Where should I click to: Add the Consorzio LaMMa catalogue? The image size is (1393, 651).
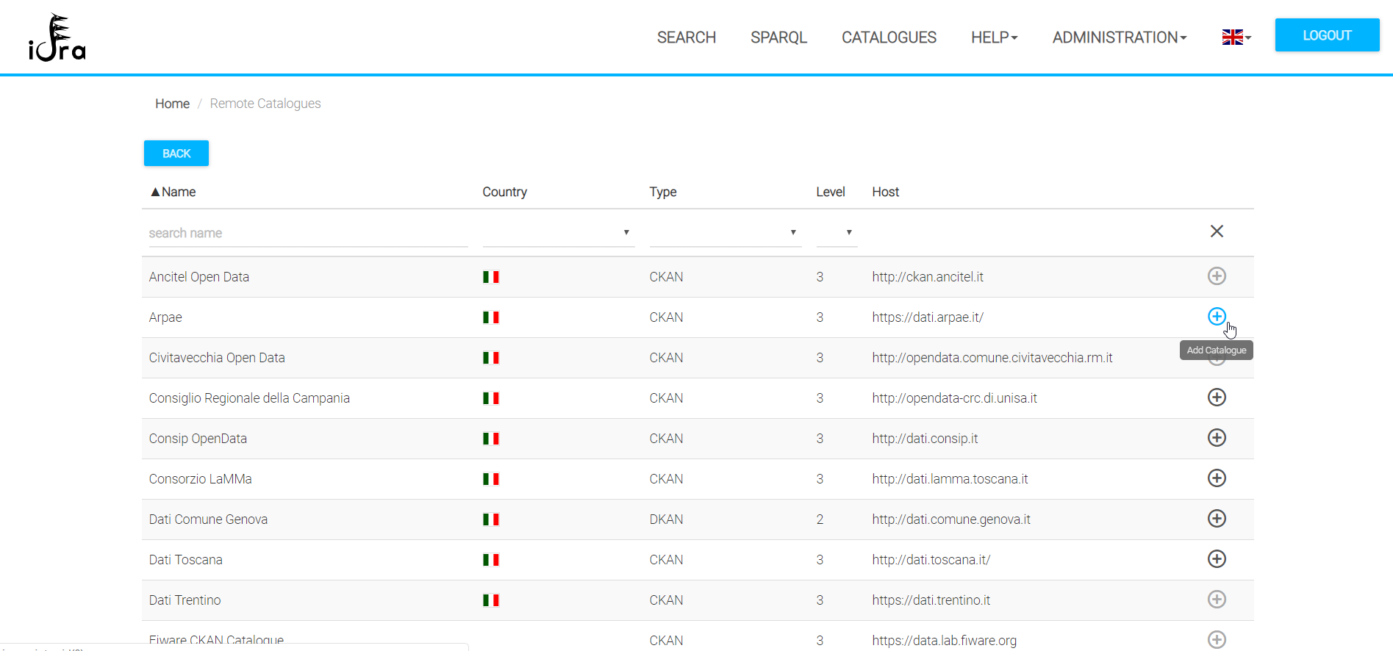1217,478
